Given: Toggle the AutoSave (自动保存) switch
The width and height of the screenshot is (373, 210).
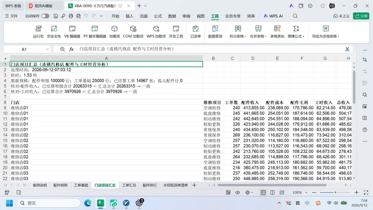Looking at the screenshot, I should (45, 16).
